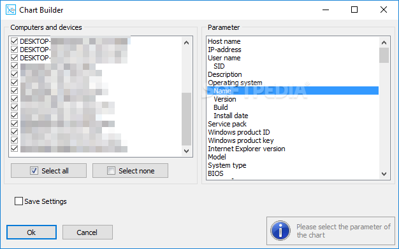Click the Parameter list scrollbar thumb

coord(384,55)
